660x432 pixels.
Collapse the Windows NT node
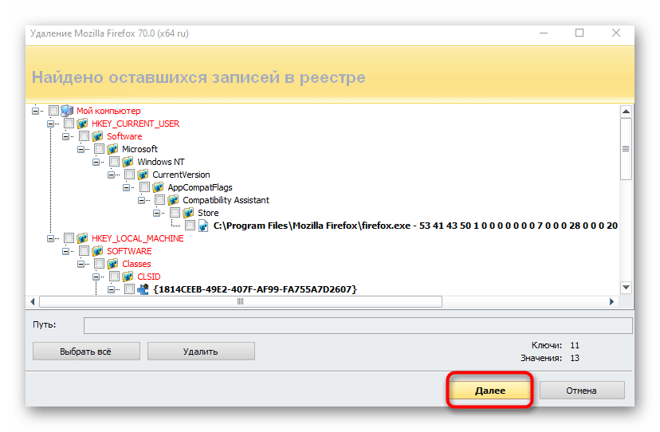[x=96, y=162]
